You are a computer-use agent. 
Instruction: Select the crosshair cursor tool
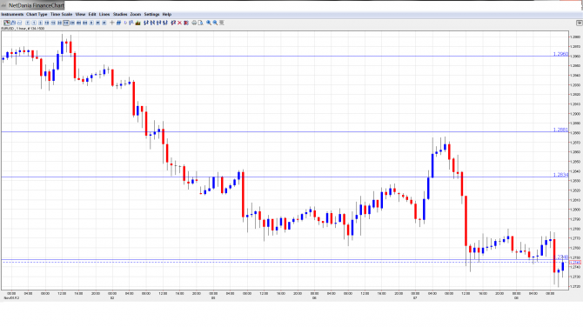tap(112, 23)
